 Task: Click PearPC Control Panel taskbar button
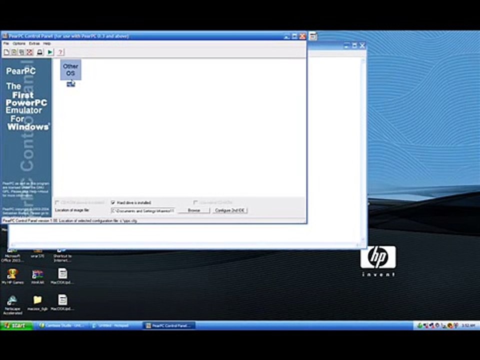tap(169, 325)
